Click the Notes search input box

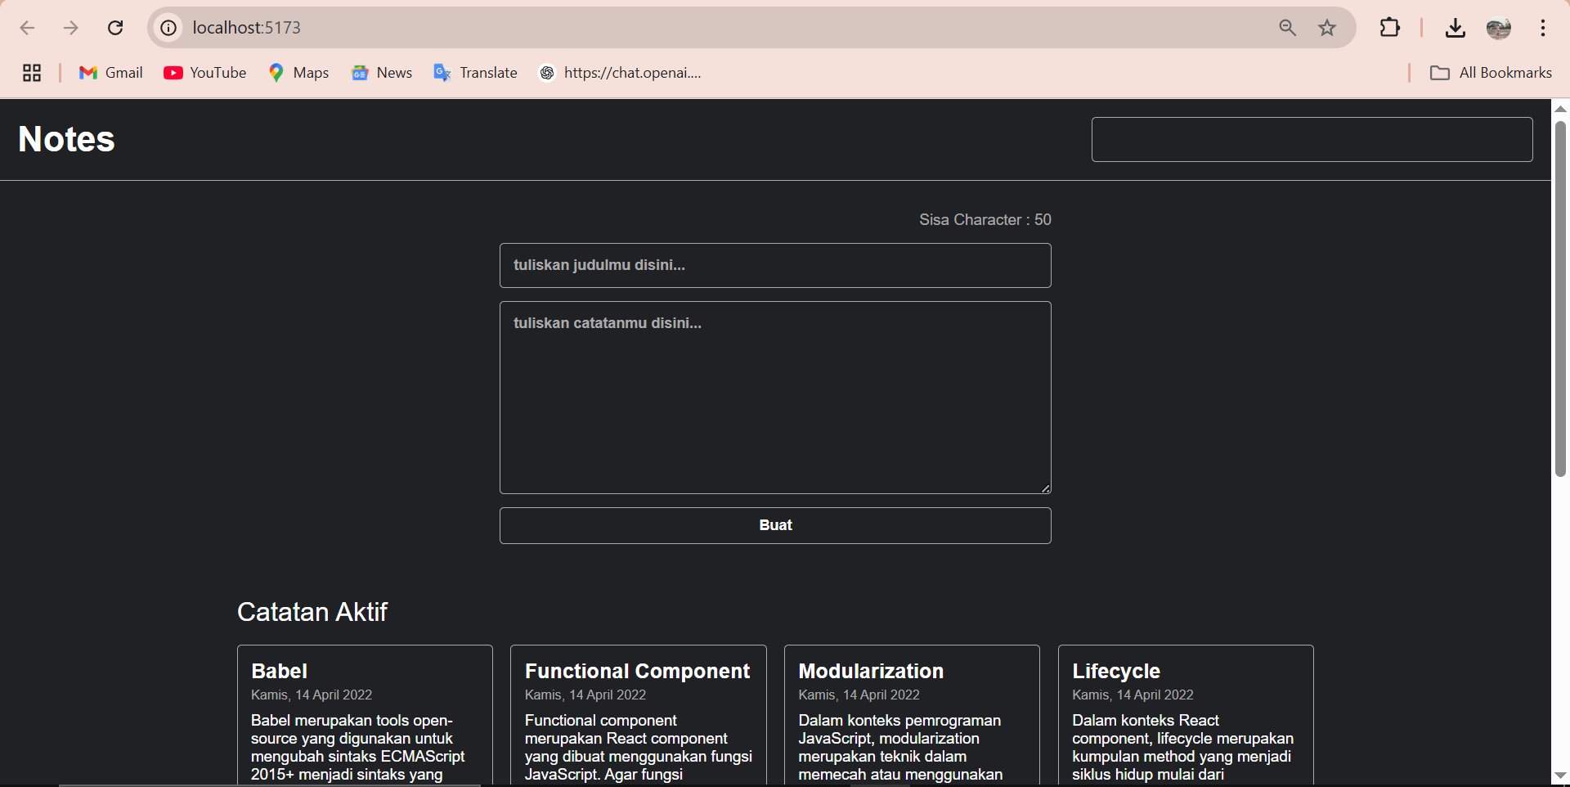(x=1312, y=139)
